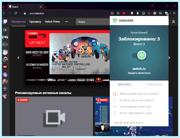Click the GX gamepad icon left of Twitch tab
The height and width of the screenshot is (138, 180).
tap(4, 7)
